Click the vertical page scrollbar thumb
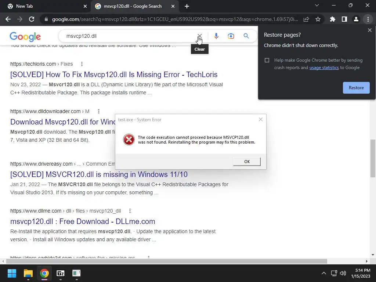Image resolution: width=376 pixels, height=282 pixels. coord(373,159)
